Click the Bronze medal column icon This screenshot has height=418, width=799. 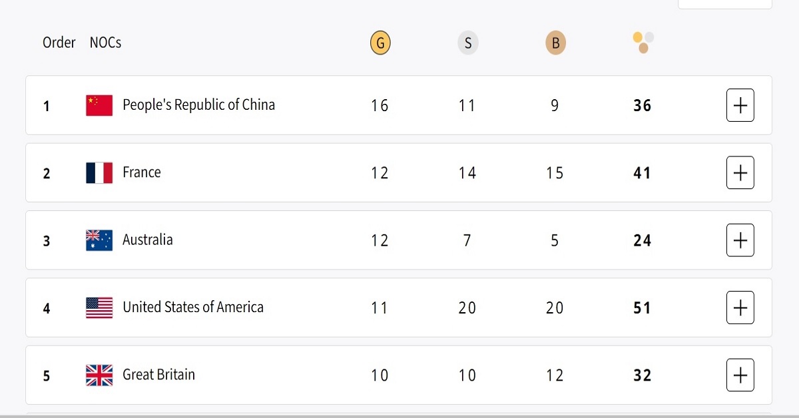point(555,44)
